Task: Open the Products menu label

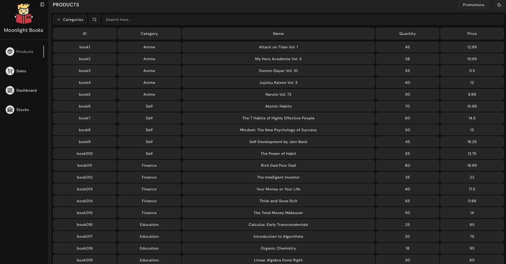Action: coord(25,51)
